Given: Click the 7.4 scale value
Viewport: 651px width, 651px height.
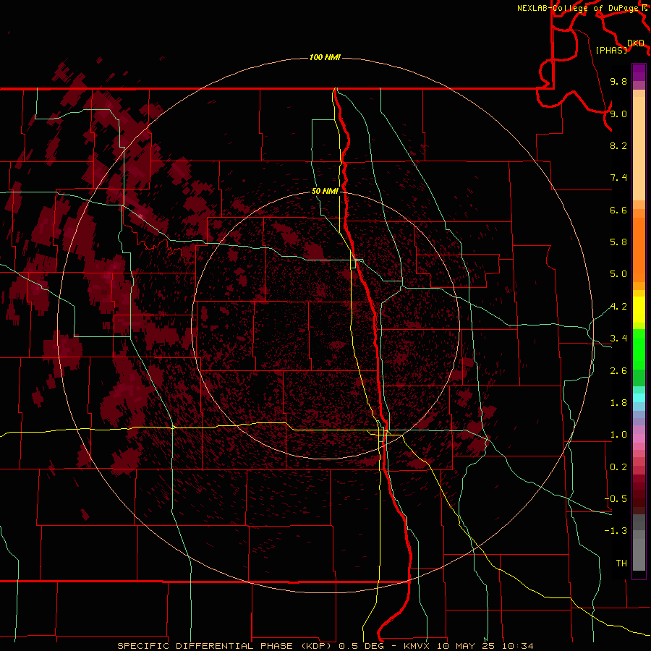Looking at the screenshot, I should pos(618,178).
